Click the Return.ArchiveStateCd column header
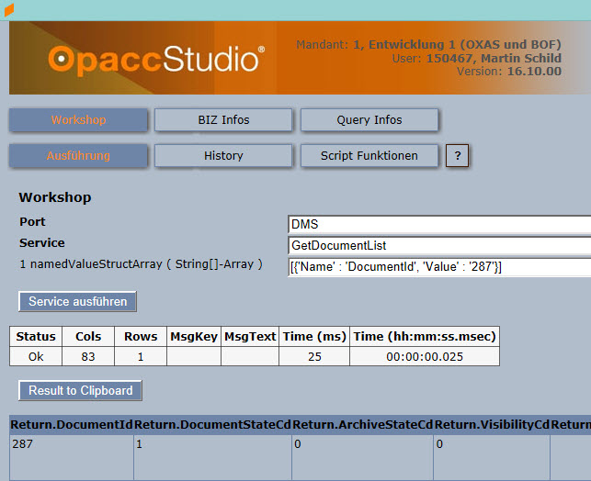 [x=362, y=424]
